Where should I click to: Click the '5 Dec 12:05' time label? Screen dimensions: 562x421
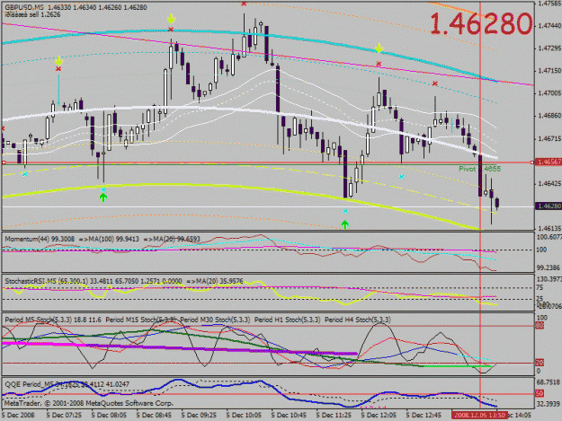click(379, 416)
